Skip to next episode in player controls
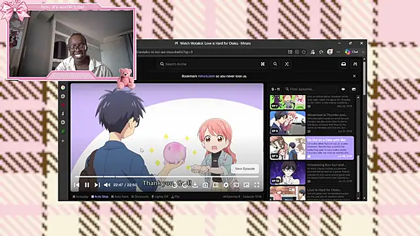 [x=97, y=185]
